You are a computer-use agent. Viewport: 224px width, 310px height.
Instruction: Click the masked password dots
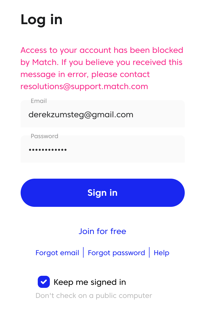48,150
